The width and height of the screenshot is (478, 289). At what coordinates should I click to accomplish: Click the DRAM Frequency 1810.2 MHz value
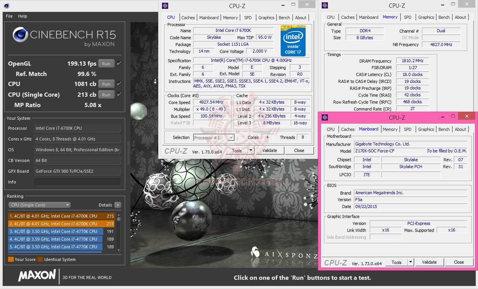click(x=412, y=61)
